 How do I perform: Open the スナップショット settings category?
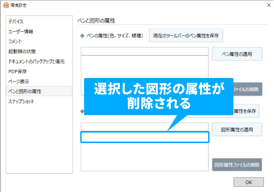21,101
